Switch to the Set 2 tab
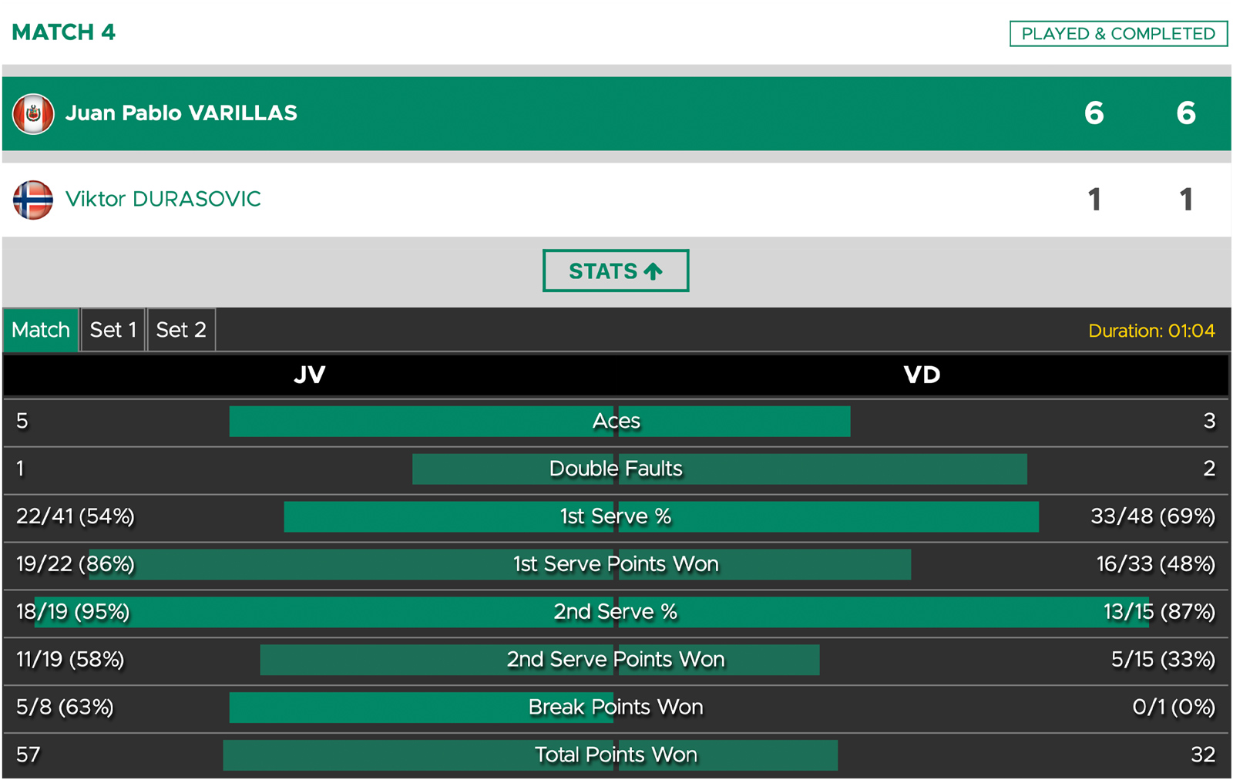This screenshot has width=1233, height=780. click(181, 330)
